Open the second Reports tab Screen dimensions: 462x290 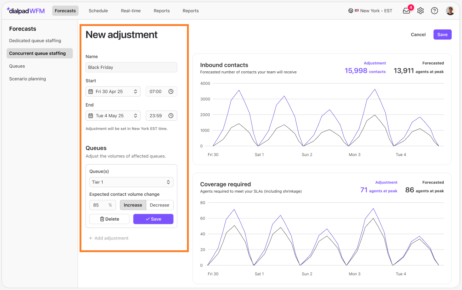191,11
